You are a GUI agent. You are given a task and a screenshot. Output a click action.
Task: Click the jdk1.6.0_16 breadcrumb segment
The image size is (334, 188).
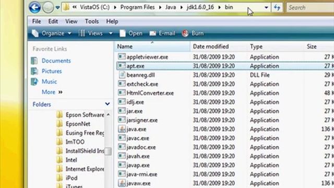[x=200, y=7]
